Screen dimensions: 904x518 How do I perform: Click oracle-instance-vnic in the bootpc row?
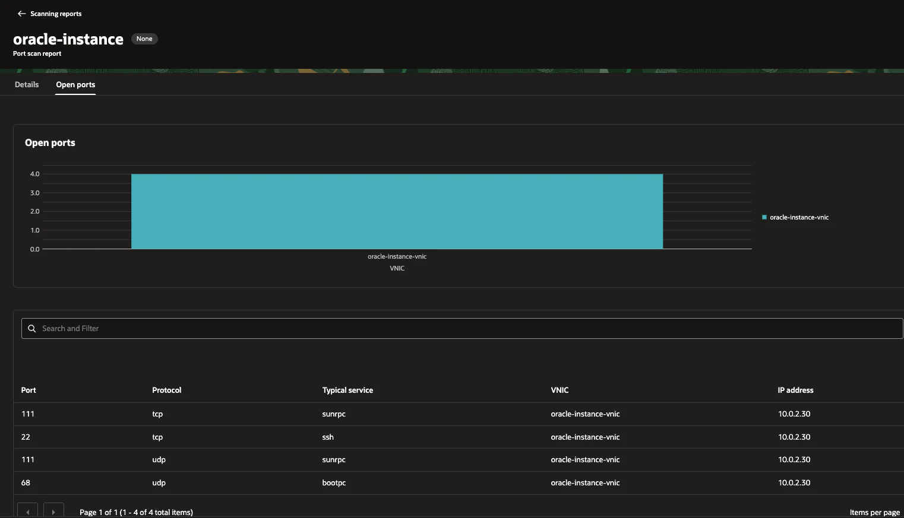(585, 482)
